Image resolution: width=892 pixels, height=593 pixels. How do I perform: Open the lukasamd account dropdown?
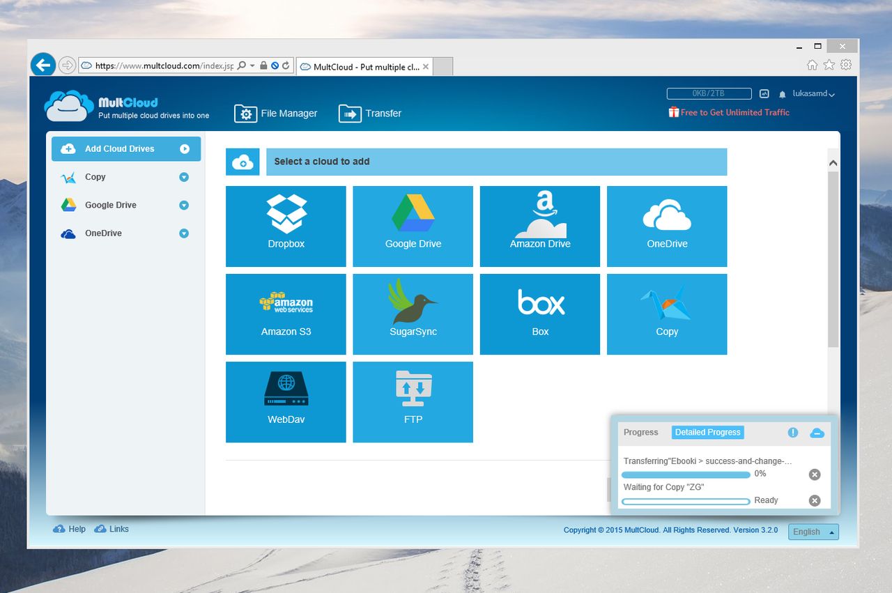point(814,93)
